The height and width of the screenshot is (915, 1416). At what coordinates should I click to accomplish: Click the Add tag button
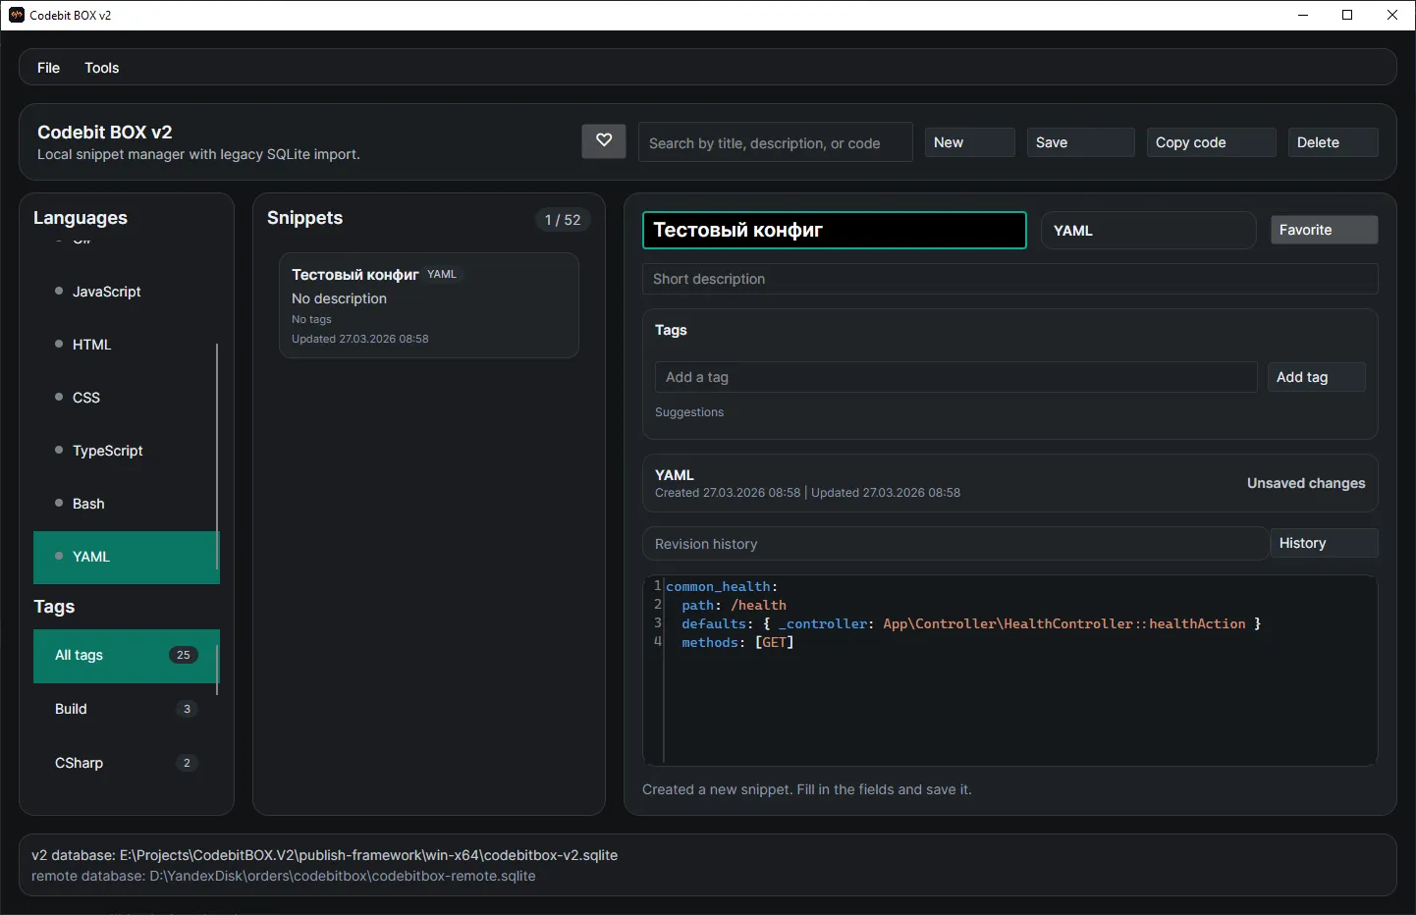pos(1315,377)
